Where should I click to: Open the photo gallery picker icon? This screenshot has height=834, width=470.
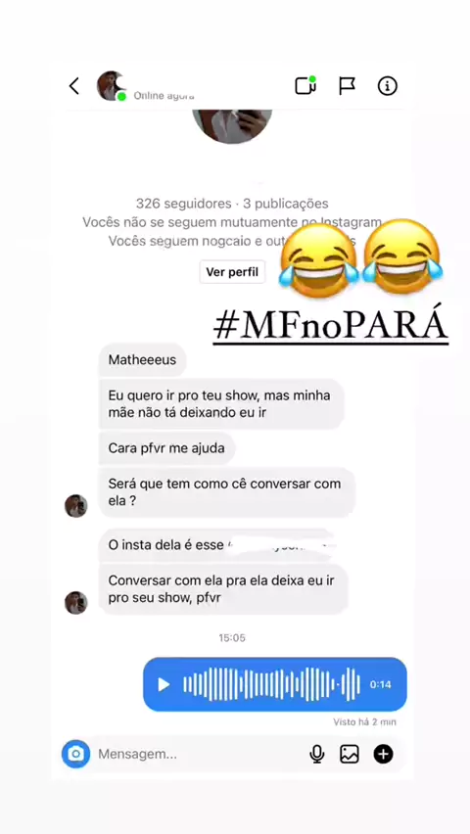(350, 754)
